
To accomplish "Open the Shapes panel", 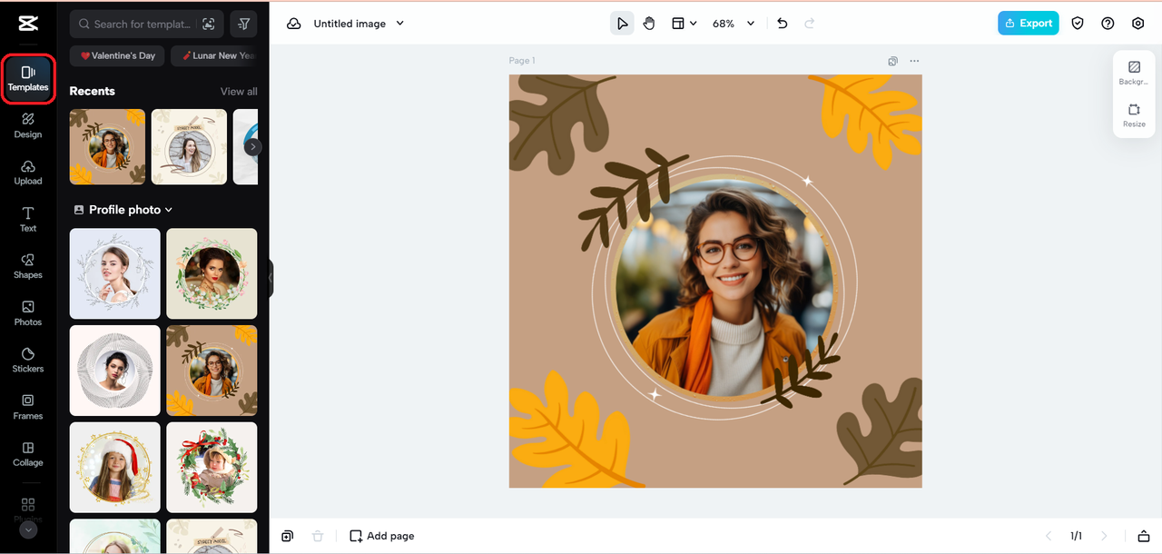I will pos(28,266).
